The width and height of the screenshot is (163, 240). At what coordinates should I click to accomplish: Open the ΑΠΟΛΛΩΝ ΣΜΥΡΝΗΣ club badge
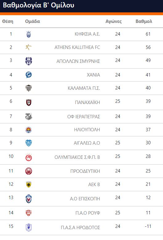[x=29, y=61]
